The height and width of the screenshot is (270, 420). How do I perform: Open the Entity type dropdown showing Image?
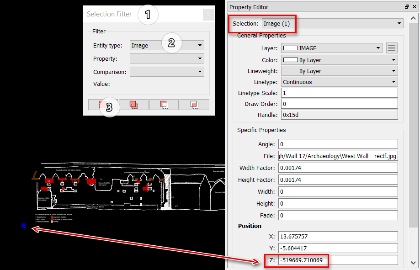click(x=167, y=45)
